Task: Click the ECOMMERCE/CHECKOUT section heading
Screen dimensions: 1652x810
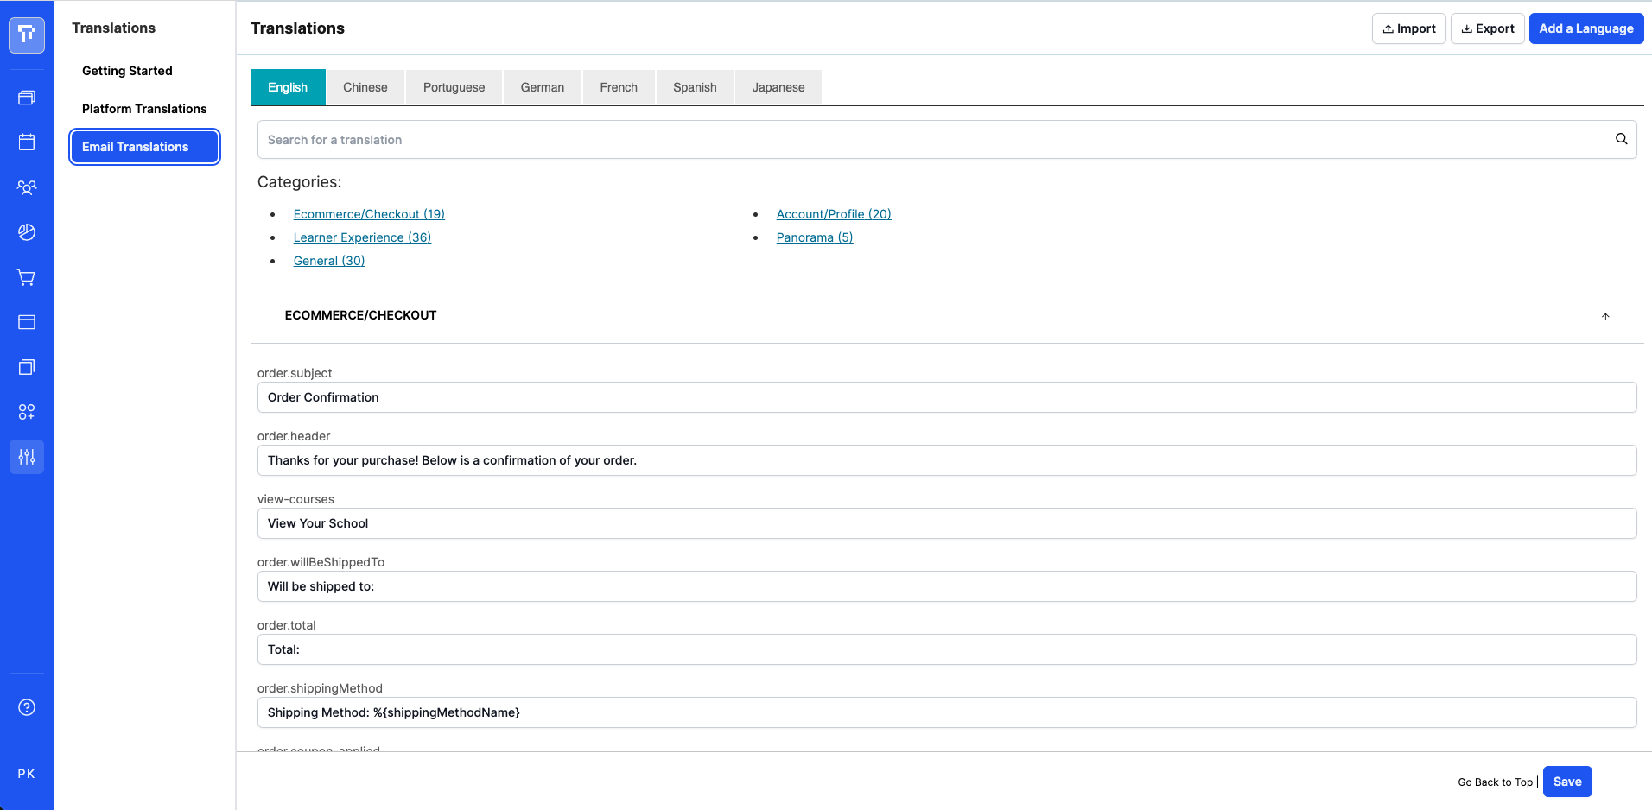Action: pyautogui.click(x=360, y=315)
